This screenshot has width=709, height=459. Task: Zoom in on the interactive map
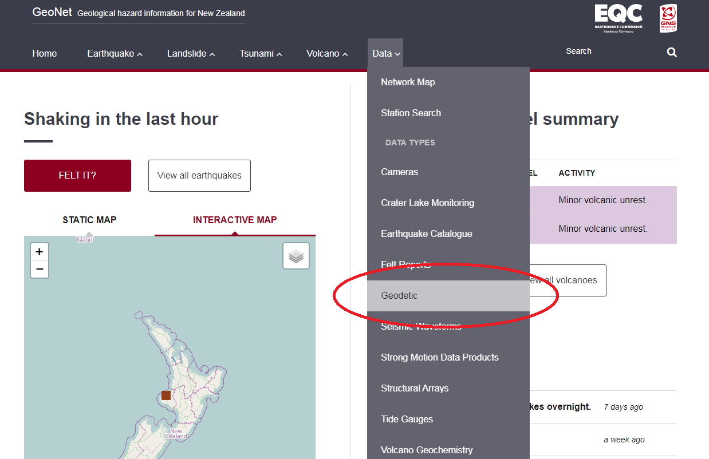[x=40, y=252]
